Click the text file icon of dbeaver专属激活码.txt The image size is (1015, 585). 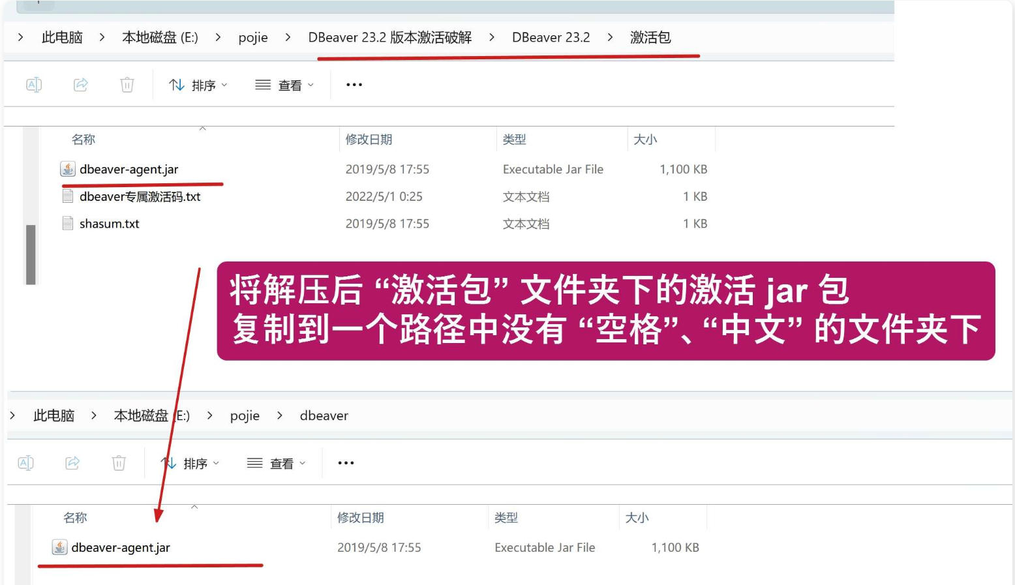pyautogui.click(x=68, y=196)
